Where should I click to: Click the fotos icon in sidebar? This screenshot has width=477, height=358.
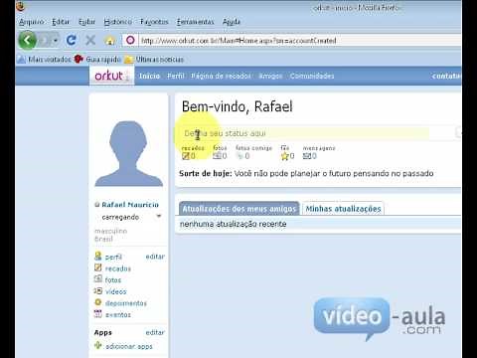[x=98, y=278]
